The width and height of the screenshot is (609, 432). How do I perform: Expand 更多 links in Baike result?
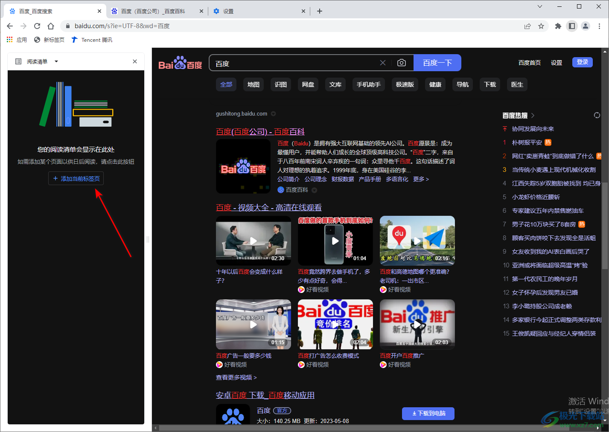pyautogui.click(x=421, y=179)
